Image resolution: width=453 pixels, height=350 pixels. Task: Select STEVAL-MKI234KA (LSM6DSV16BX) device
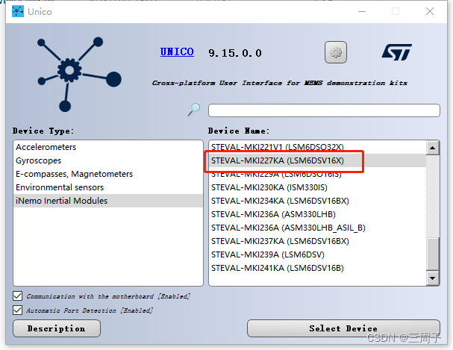pyautogui.click(x=317, y=201)
